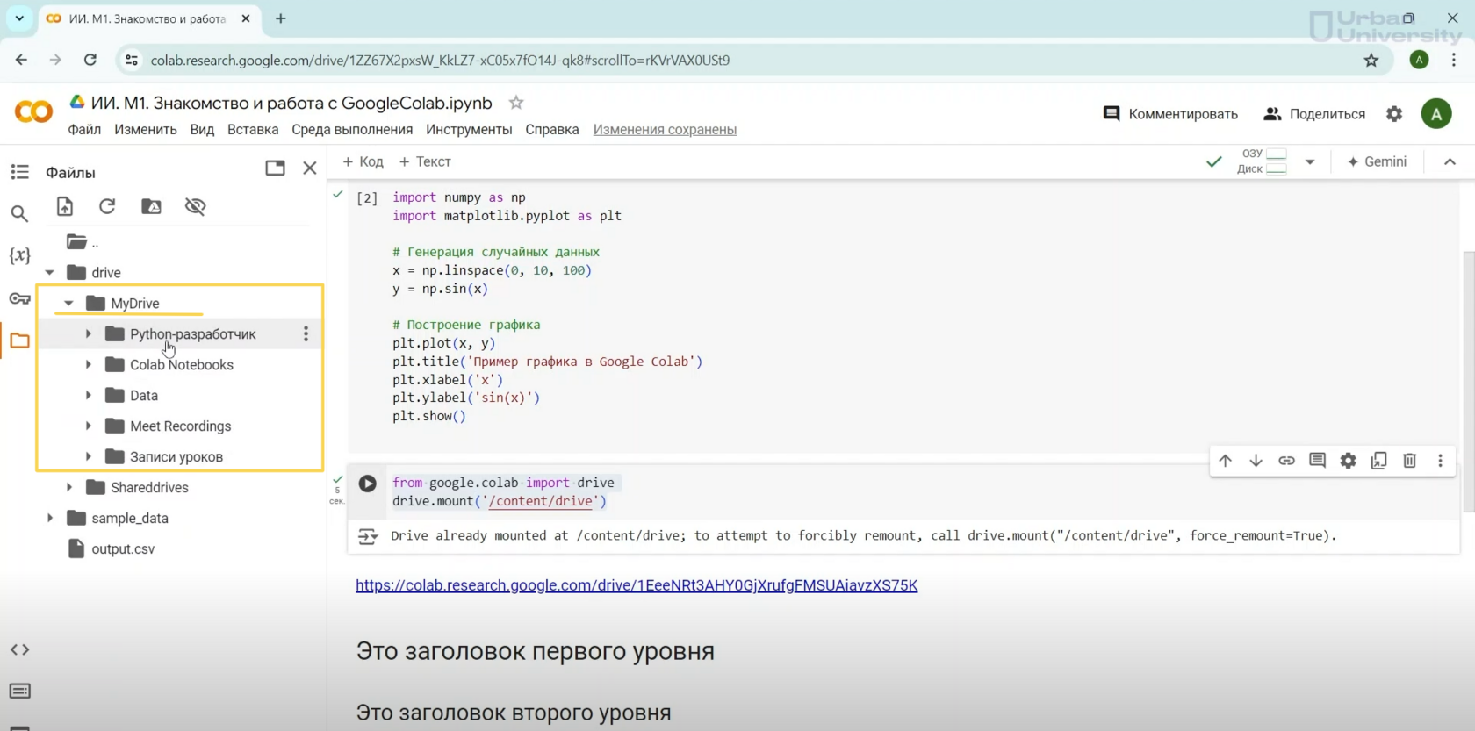Screen dimensions: 1475x731
Task: Expand the Colab Notebooks folder
Action: coord(88,365)
